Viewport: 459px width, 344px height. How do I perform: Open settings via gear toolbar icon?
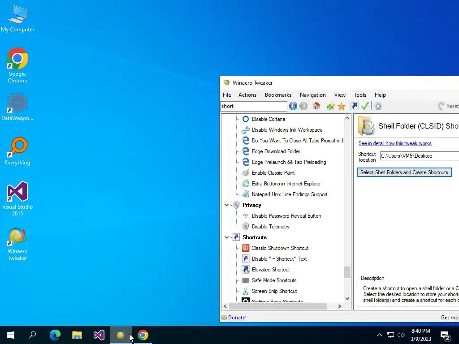point(378,106)
